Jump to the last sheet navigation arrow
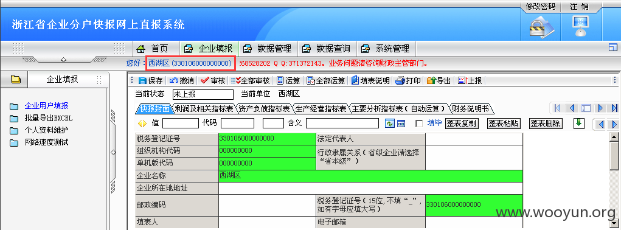The height and width of the screenshot is (230, 621). [x=614, y=108]
